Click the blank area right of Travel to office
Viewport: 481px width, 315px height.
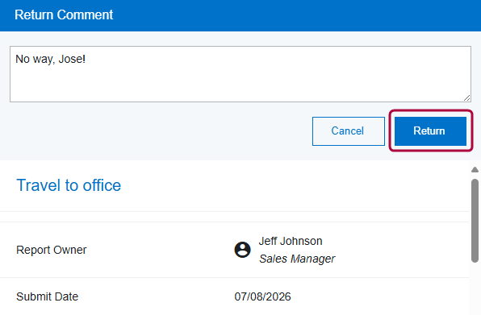(291, 185)
